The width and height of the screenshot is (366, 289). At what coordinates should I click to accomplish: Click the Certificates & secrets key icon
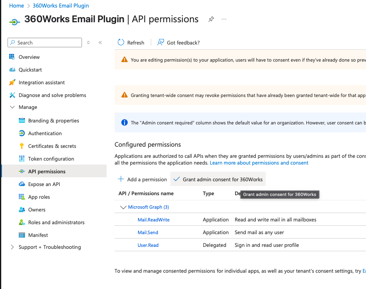tap(22, 146)
